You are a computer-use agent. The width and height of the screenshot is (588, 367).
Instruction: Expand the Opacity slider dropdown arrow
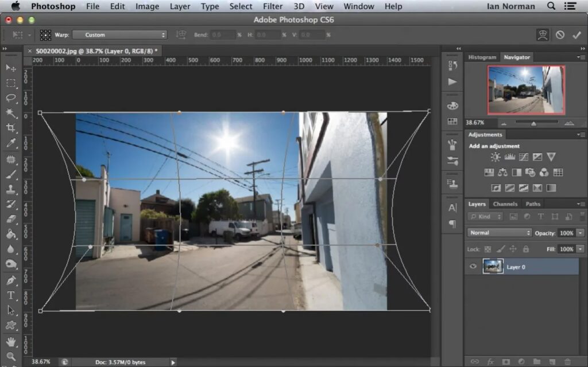pyautogui.click(x=580, y=233)
